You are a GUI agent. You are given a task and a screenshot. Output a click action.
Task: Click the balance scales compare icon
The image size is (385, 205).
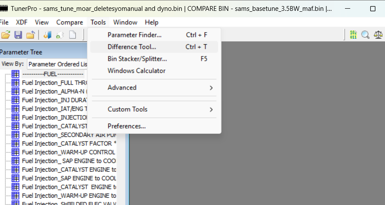tap(378, 35)
